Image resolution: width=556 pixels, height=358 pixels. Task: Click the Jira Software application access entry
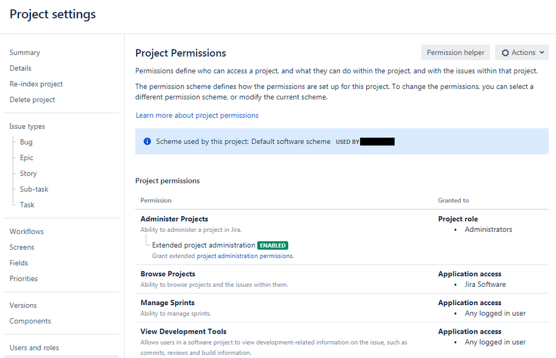(x=485, y=284)
